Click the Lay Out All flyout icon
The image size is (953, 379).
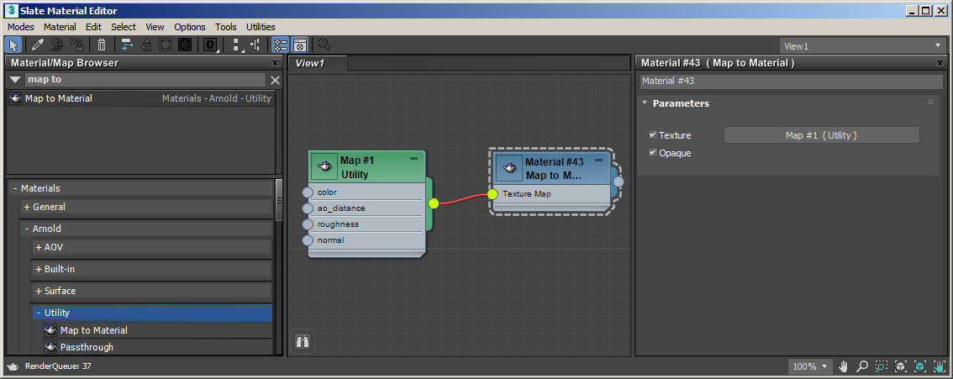[236, 45]
